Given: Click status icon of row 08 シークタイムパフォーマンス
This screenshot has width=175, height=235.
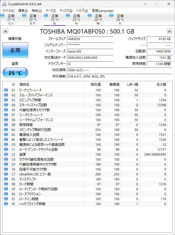Looking at the screenshot, I should [6, 120].
